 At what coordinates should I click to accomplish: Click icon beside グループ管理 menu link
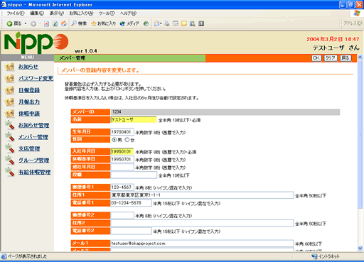point(10,160)
